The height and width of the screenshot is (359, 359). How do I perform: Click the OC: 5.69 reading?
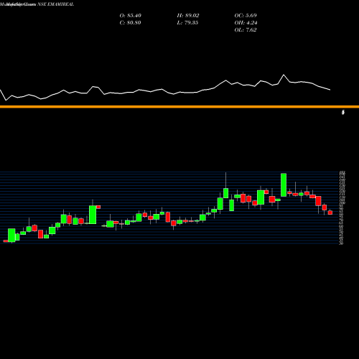coord(246,16)
